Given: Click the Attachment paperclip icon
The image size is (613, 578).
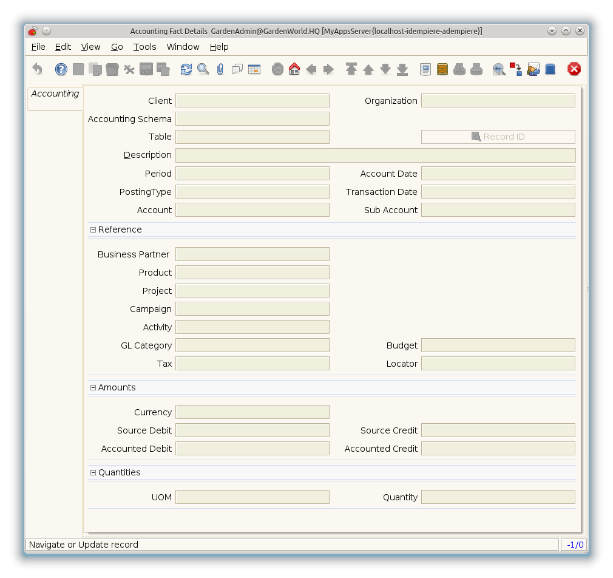Looking at the screenshot, I should point(220,69).
